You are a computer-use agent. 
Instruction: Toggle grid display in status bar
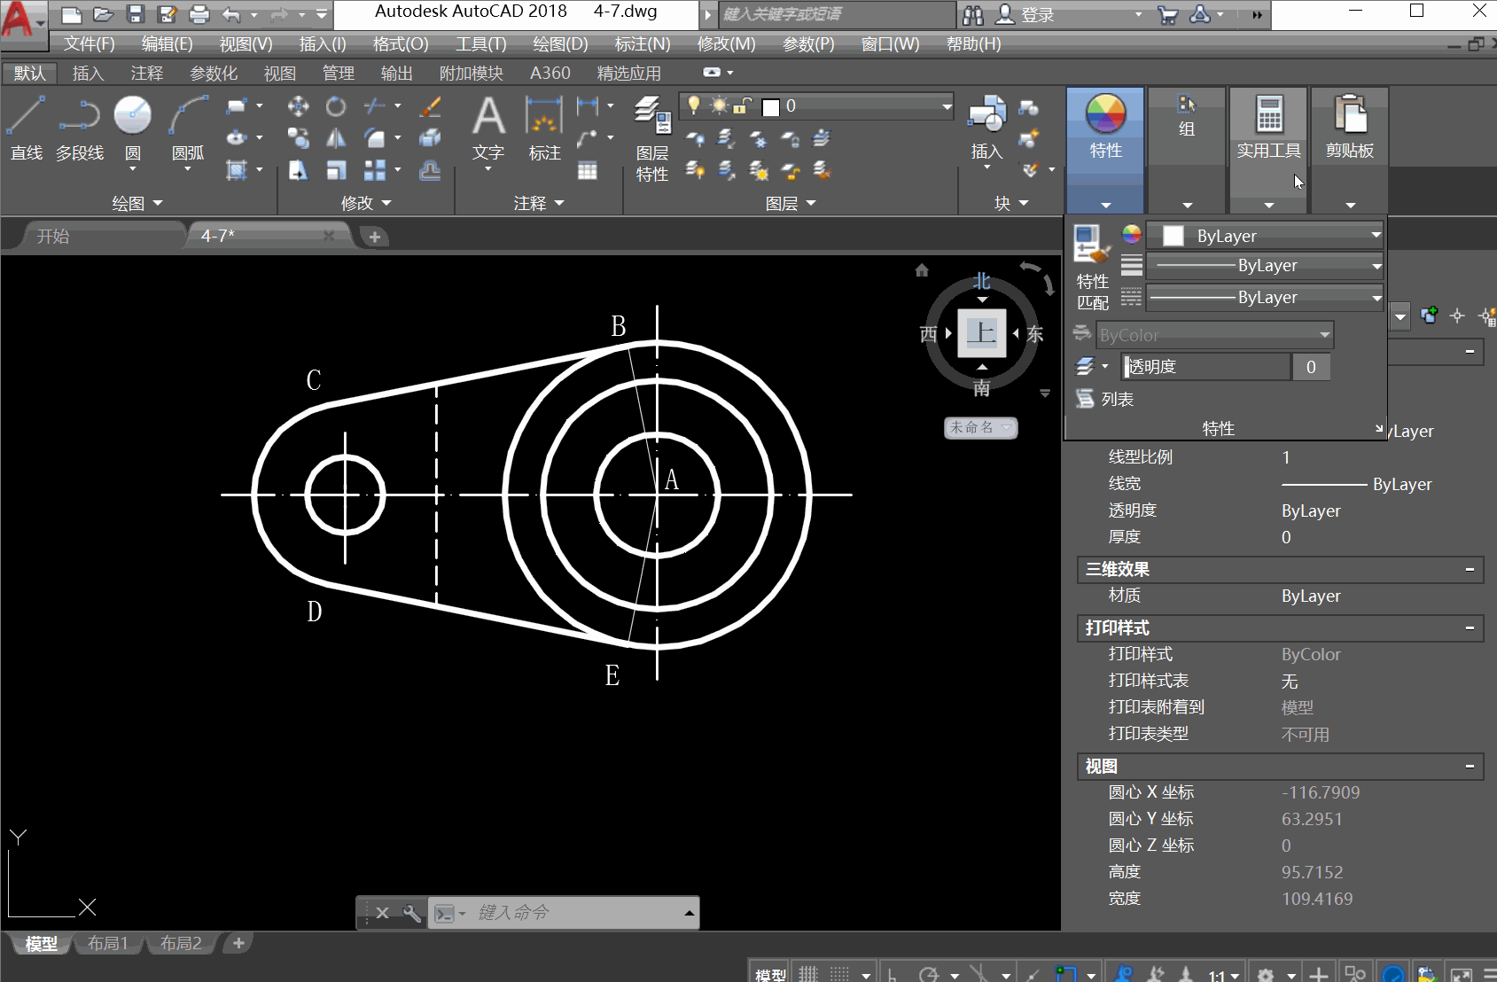tap(808, 974)
